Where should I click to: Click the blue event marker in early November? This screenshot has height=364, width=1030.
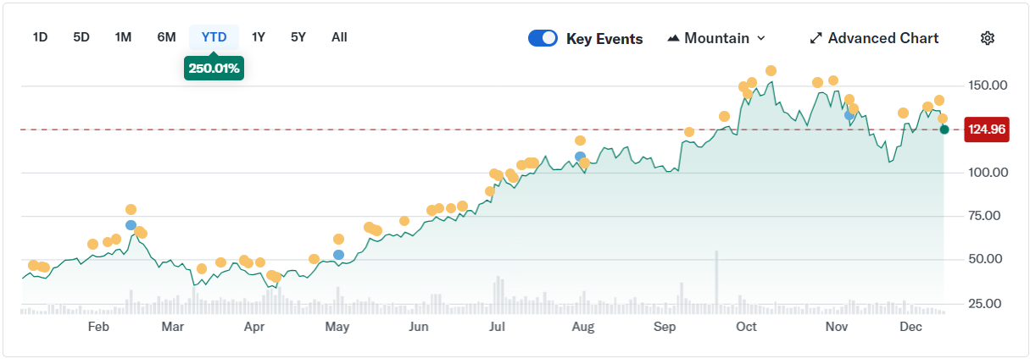point(849,114)
